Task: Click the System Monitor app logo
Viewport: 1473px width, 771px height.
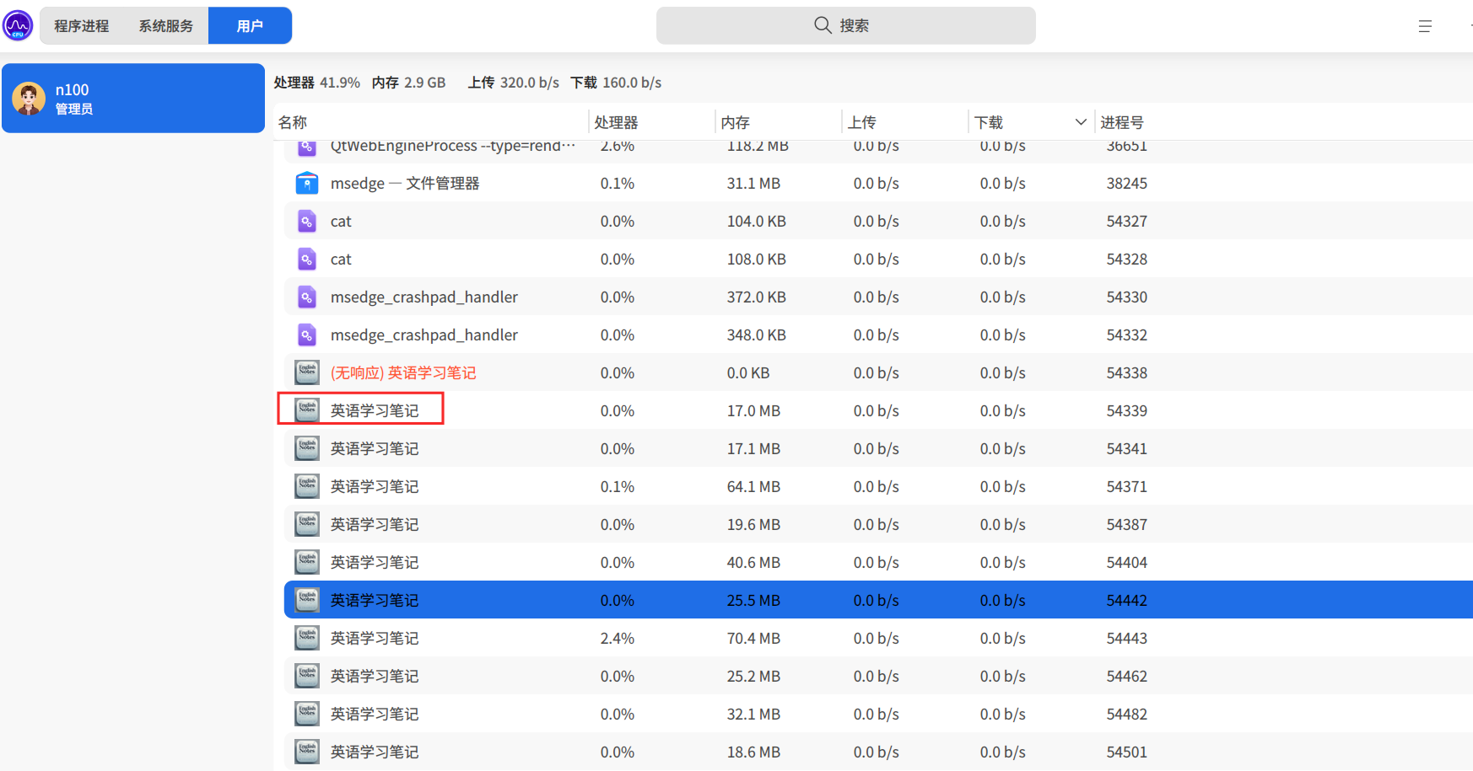Action: tap(18, 25)
